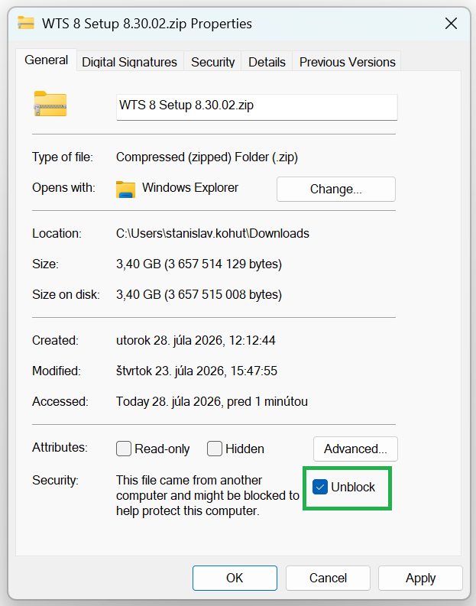476x606 pixels.
Task: Go to the Details tab
Action: pyautogui.click(x=267, y=62)
